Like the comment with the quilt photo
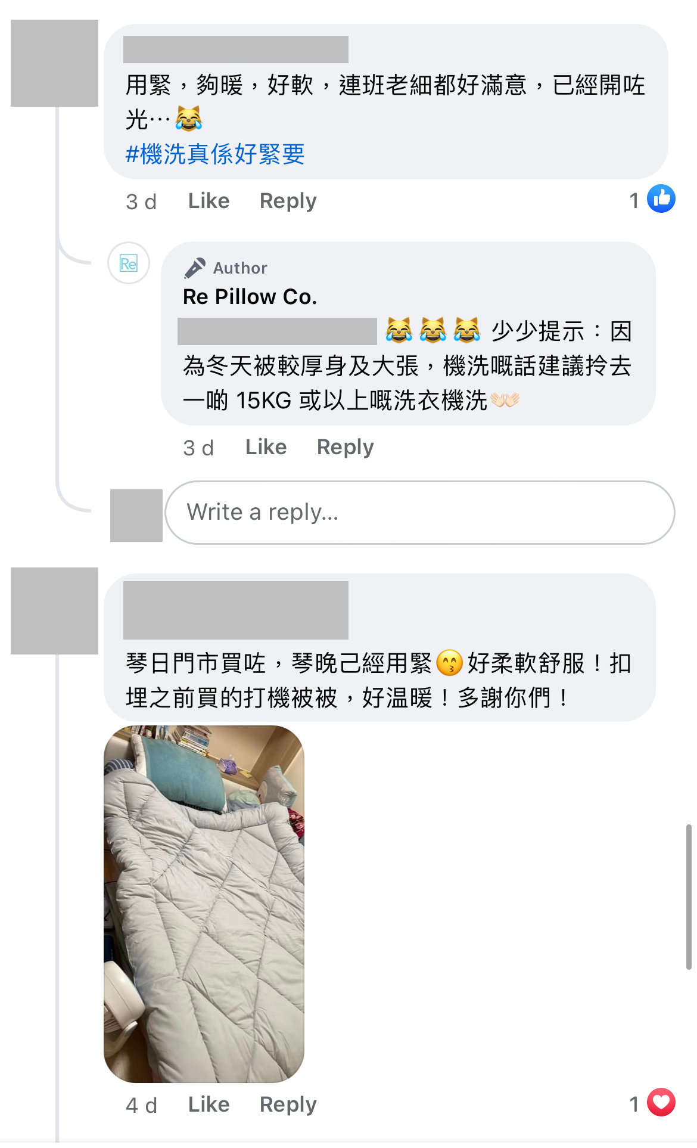 [x=209, y=1104]
